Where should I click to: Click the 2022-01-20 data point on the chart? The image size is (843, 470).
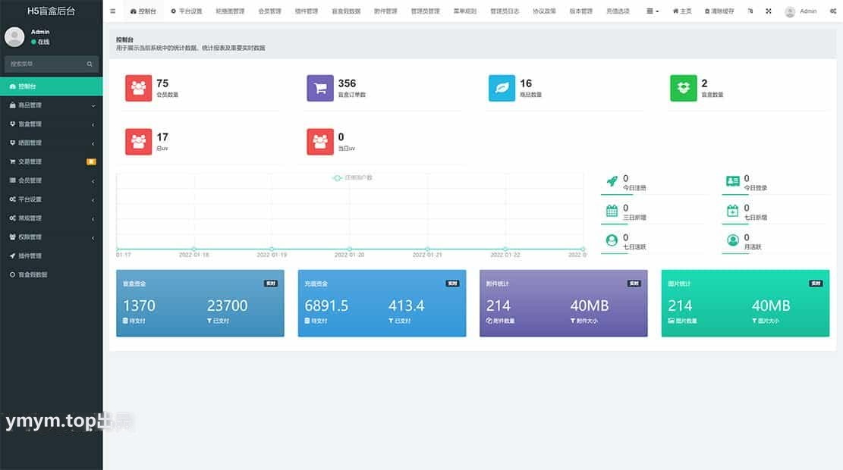[350, 249]
